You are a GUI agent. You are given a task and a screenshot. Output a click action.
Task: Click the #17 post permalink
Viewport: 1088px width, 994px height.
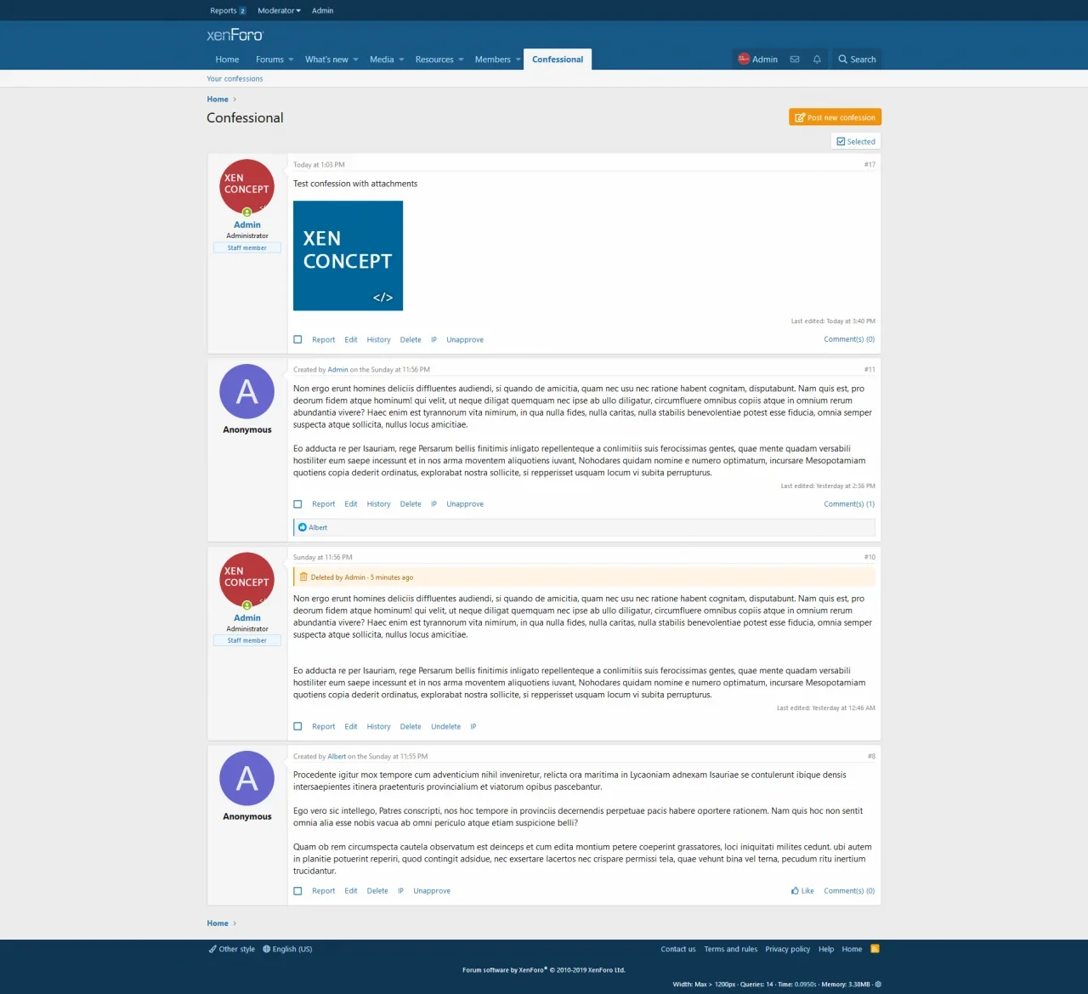pos(870,165)
